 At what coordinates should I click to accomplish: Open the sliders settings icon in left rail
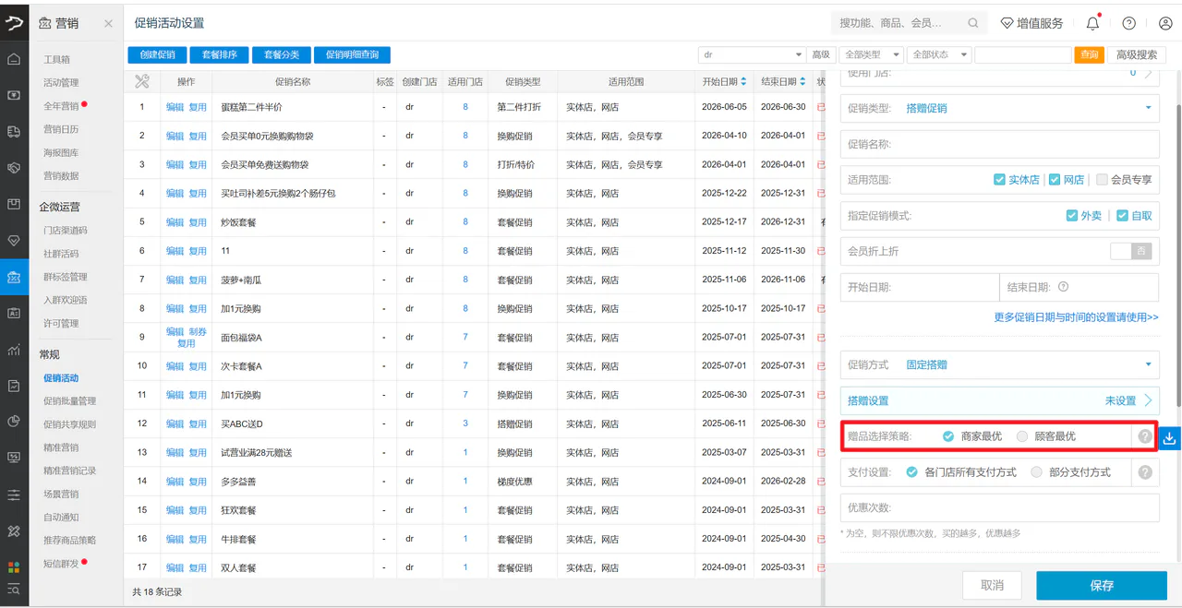[x=14, y=495]
